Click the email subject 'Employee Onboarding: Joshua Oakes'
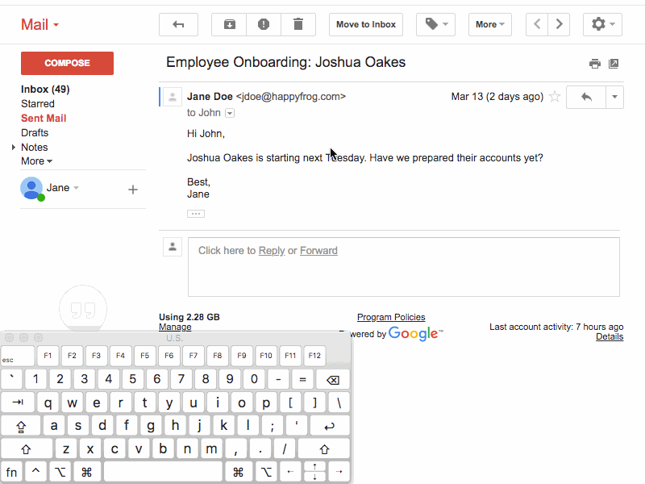Image resolution: width=645 pixels, height=484 pixels. tap(285, 62)
